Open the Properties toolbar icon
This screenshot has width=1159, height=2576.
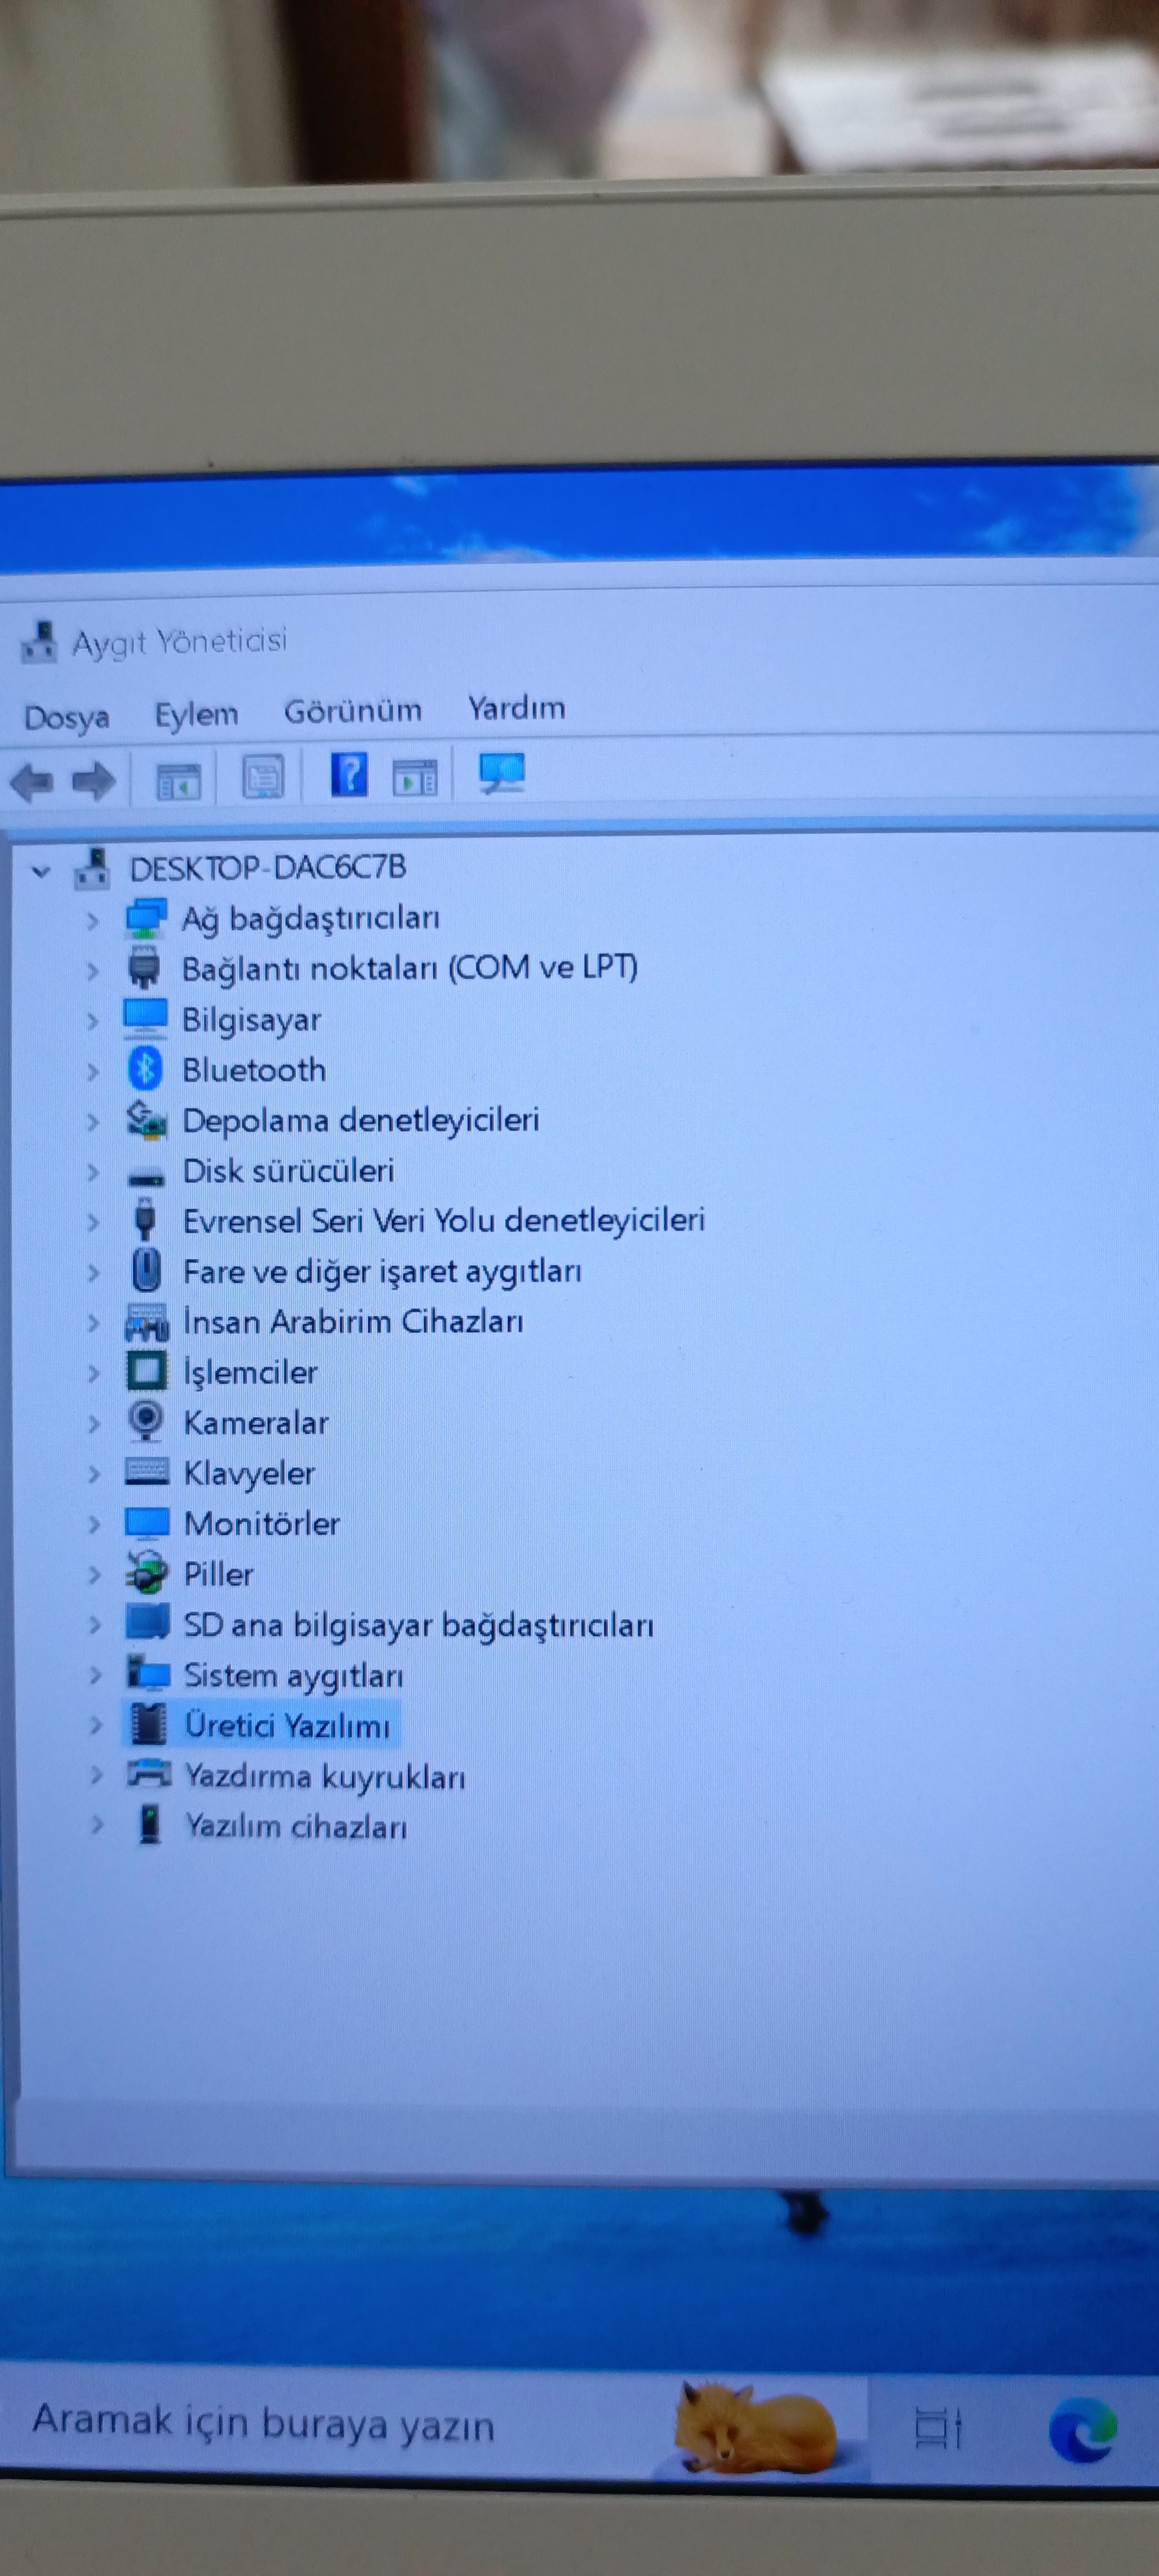point(264,777)
